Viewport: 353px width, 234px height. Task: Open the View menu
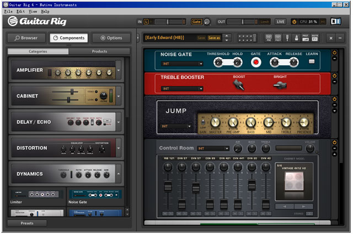pos(33,11)
